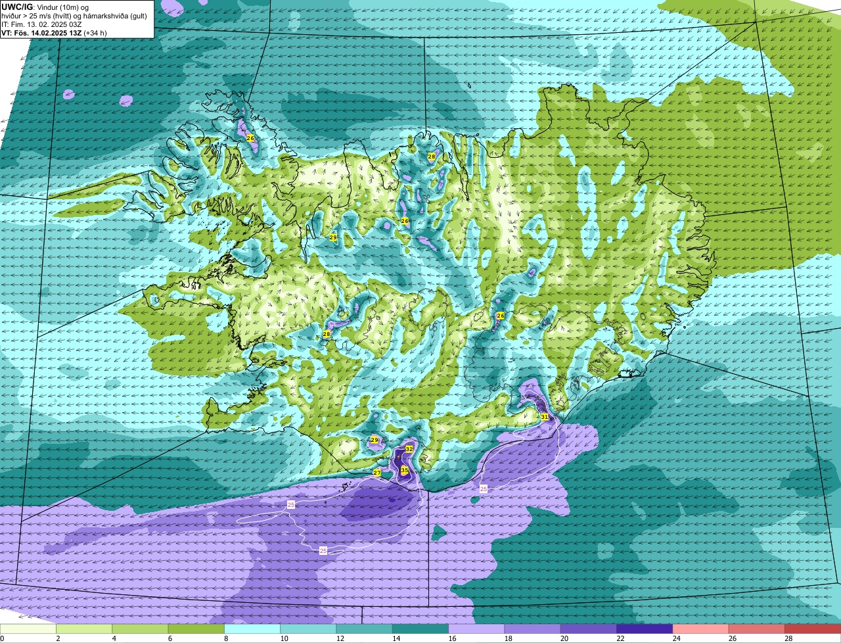Click the legend scale number 4
841x643 pixels.
[114, 638]
